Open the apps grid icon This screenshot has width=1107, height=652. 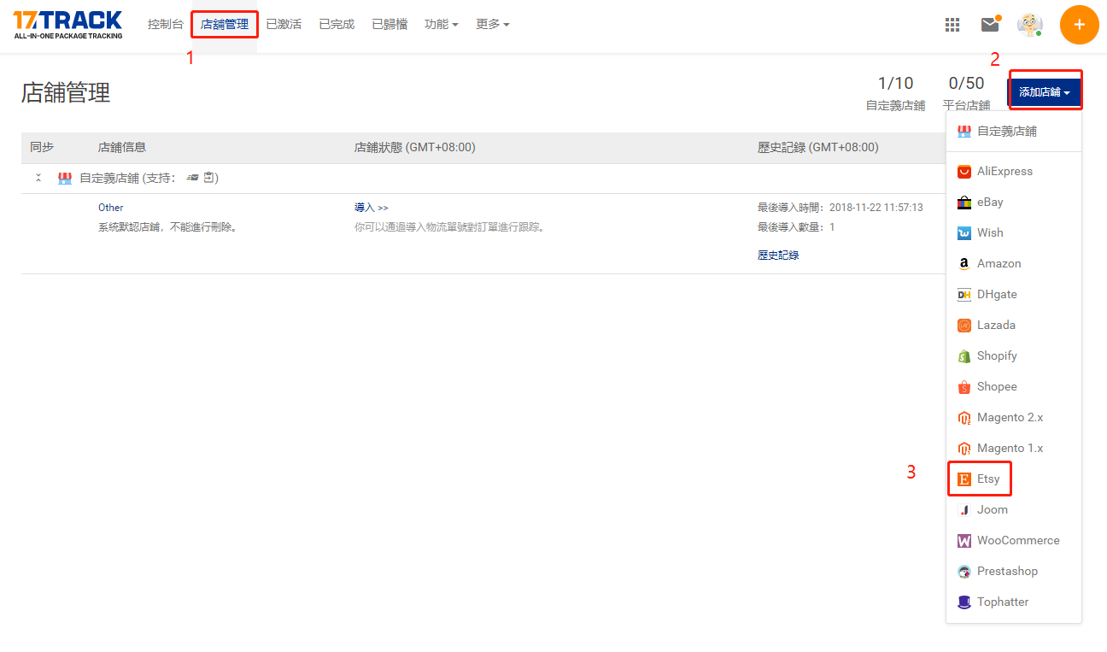(x=952, y=25)
